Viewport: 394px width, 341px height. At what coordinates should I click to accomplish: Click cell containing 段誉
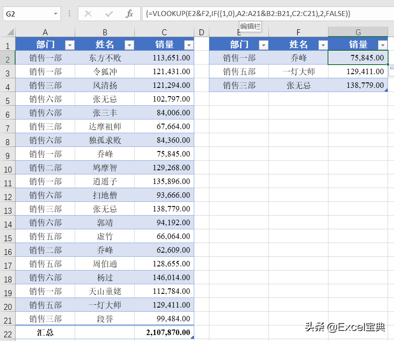[105, 319]
